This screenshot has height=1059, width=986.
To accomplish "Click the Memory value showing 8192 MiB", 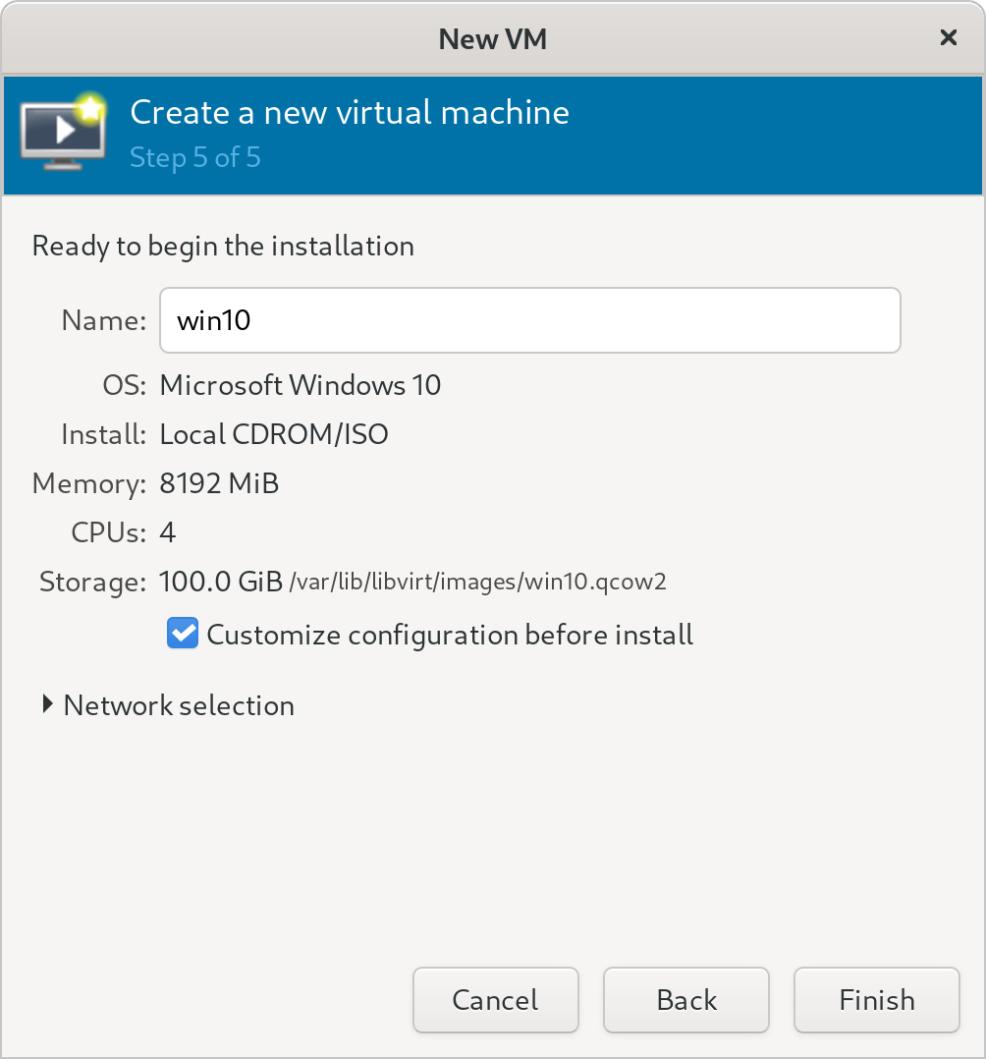I will tap(219, 482).
